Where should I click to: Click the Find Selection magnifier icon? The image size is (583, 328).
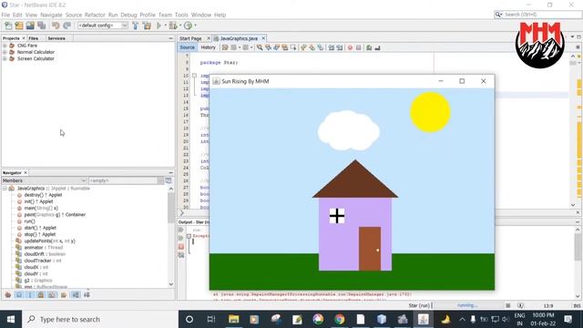(x=260, y=47)
